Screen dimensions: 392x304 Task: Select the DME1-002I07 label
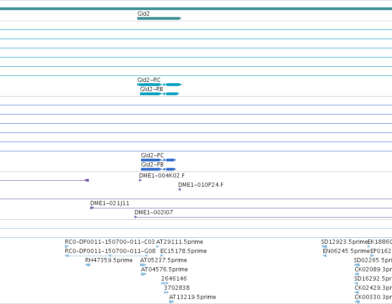154,212
